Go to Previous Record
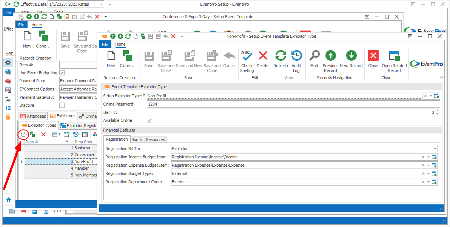Viewport: 450px width, 227px height. (331, 61)
